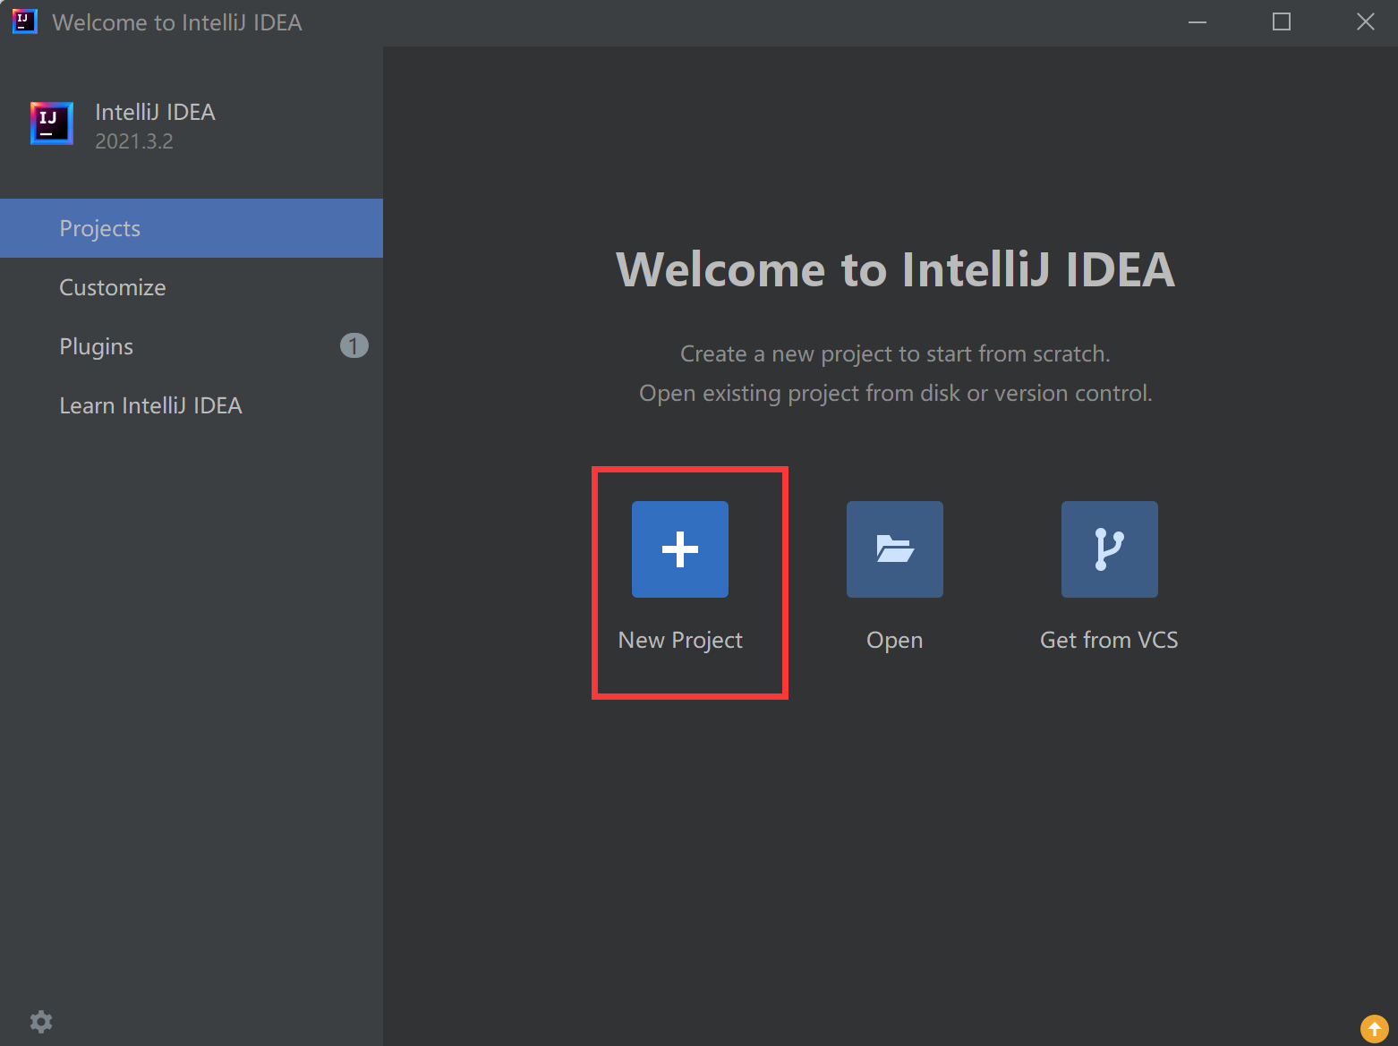
Task: Close the Welcome to IntelliJ IDEA window
Action: [x=1365, y=22]
